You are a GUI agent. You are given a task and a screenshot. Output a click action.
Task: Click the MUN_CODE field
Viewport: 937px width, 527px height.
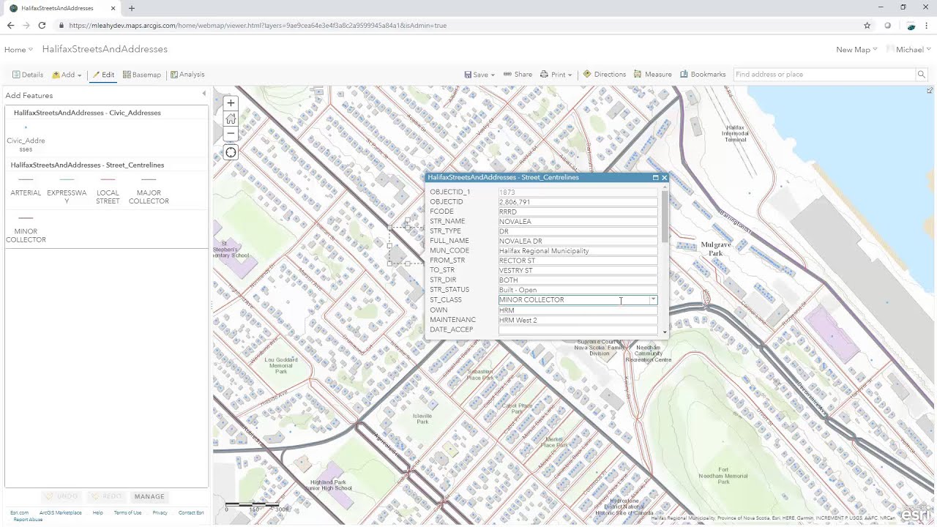(578, 250)
